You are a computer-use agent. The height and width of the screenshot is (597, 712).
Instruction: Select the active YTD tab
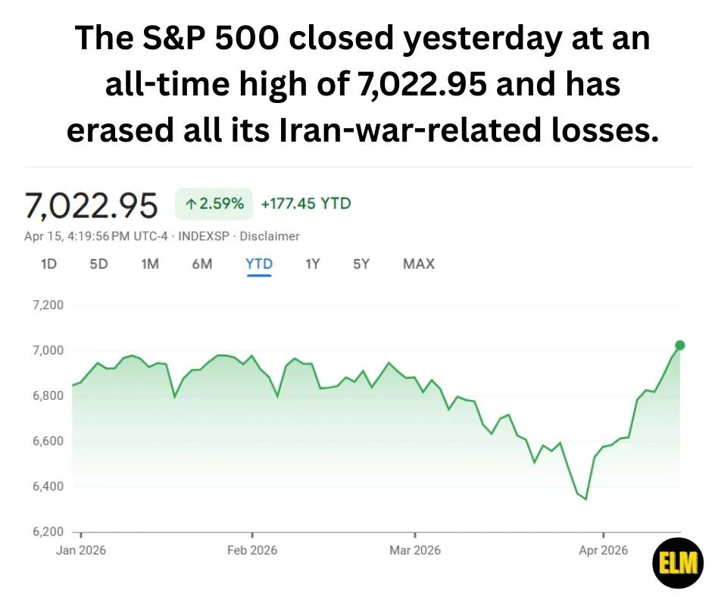259,264
